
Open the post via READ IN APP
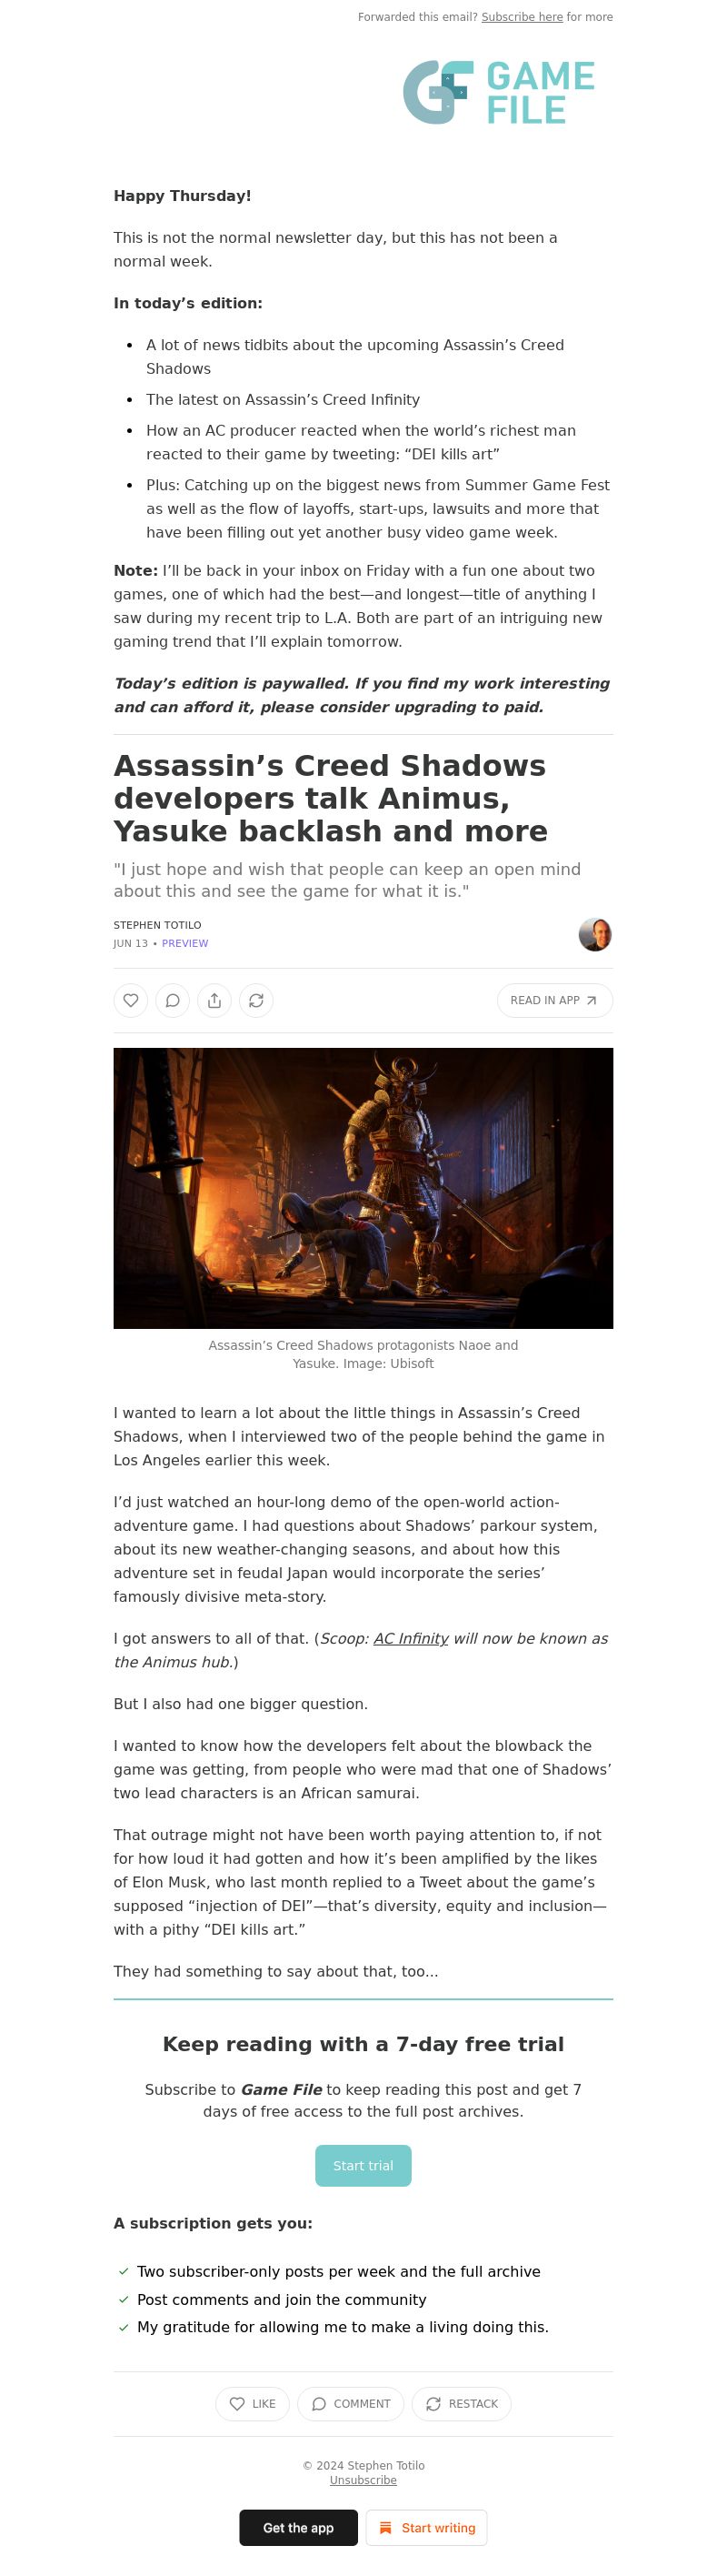(554, 1000)
